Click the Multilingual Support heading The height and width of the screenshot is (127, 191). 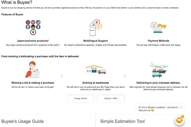tap(95, 41)
